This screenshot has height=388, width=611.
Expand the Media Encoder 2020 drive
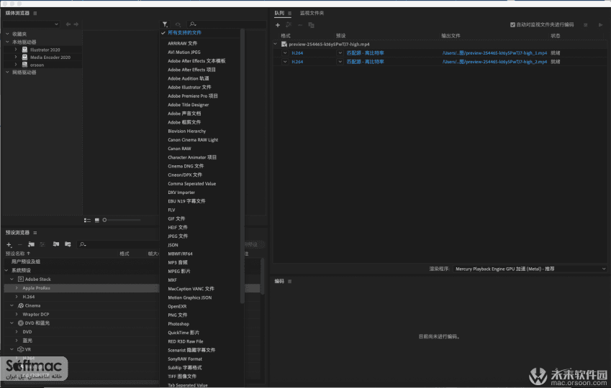click(x=16, y=57)
